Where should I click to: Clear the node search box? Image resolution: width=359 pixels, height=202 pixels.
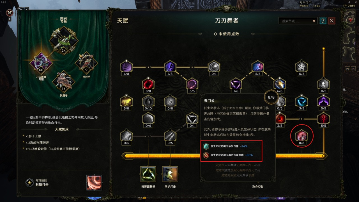pos(314,21)
